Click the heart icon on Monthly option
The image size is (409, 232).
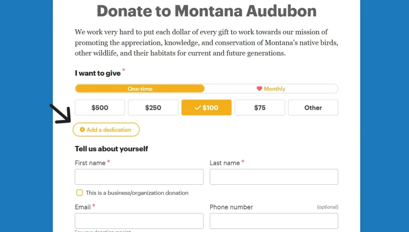coord(259,89)
